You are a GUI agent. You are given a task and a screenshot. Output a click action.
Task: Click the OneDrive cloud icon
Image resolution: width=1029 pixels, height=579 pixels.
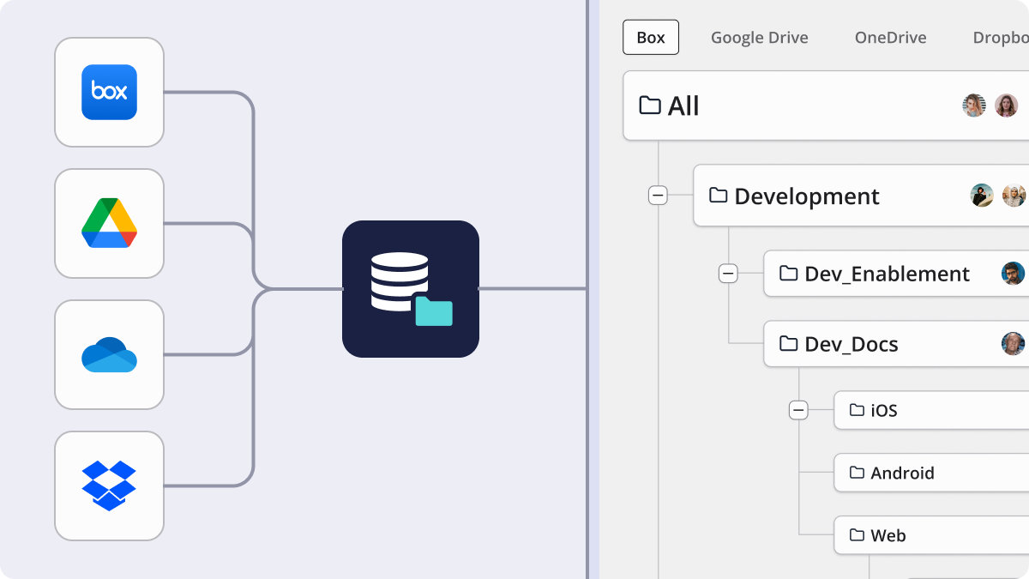(x=109, y=354)
